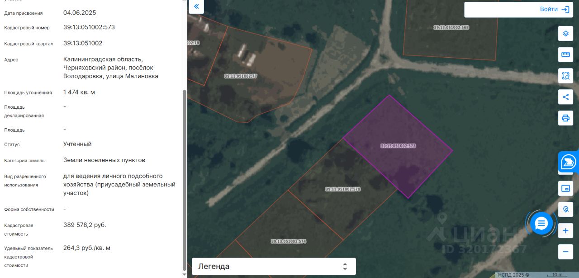Click the label Площадь уточненная
This screenshot has width=579, height=278.
tap(28, 93)
